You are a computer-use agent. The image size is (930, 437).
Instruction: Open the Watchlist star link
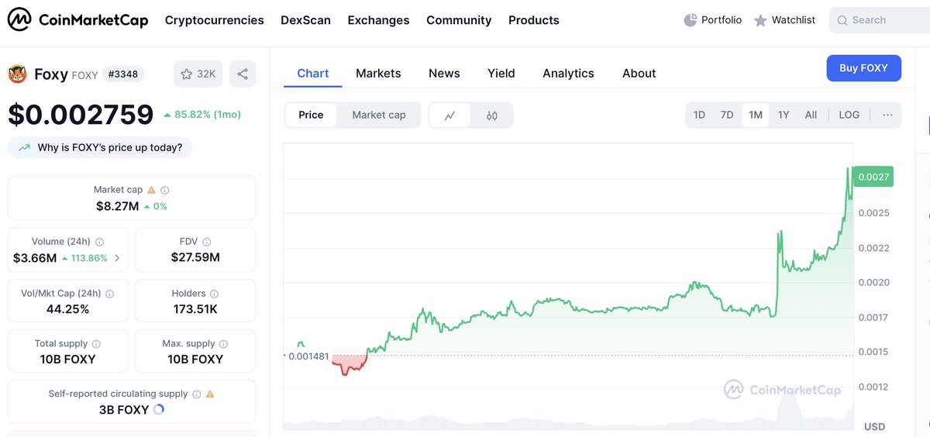[784, 20]
